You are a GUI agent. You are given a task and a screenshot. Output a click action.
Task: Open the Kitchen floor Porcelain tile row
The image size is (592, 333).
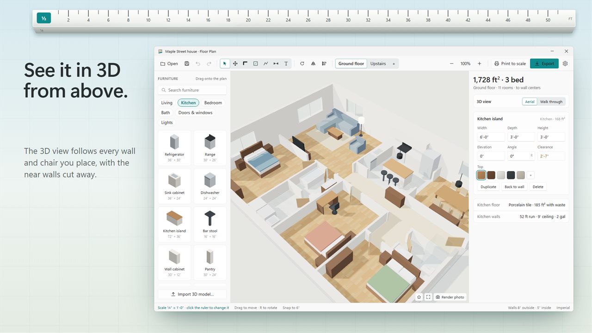[x=521, y=205]
